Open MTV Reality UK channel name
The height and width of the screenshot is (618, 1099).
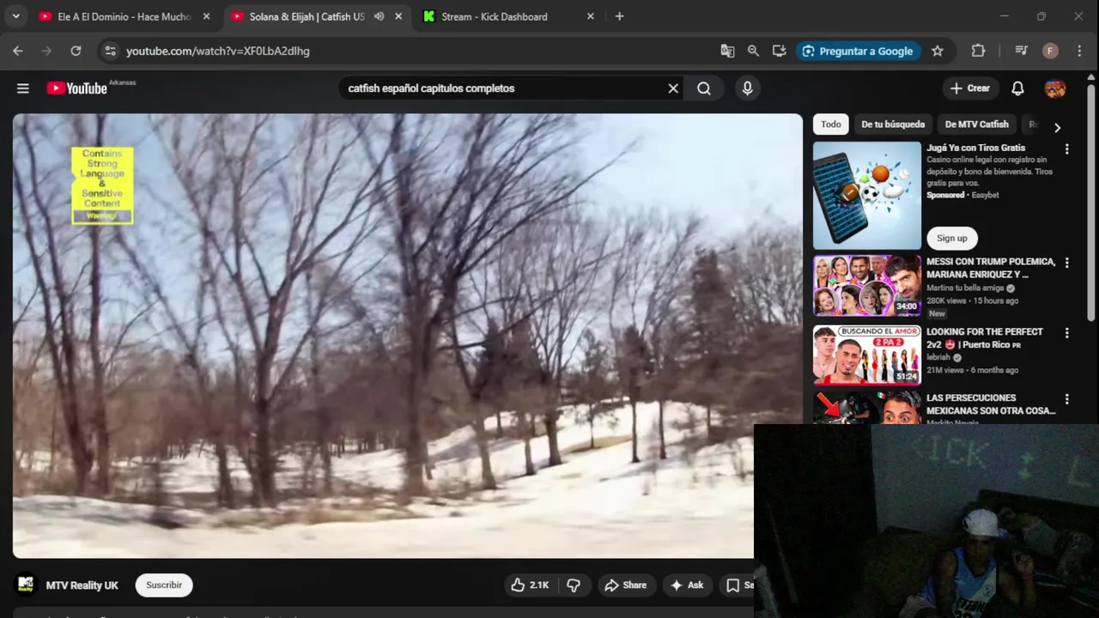82,585
